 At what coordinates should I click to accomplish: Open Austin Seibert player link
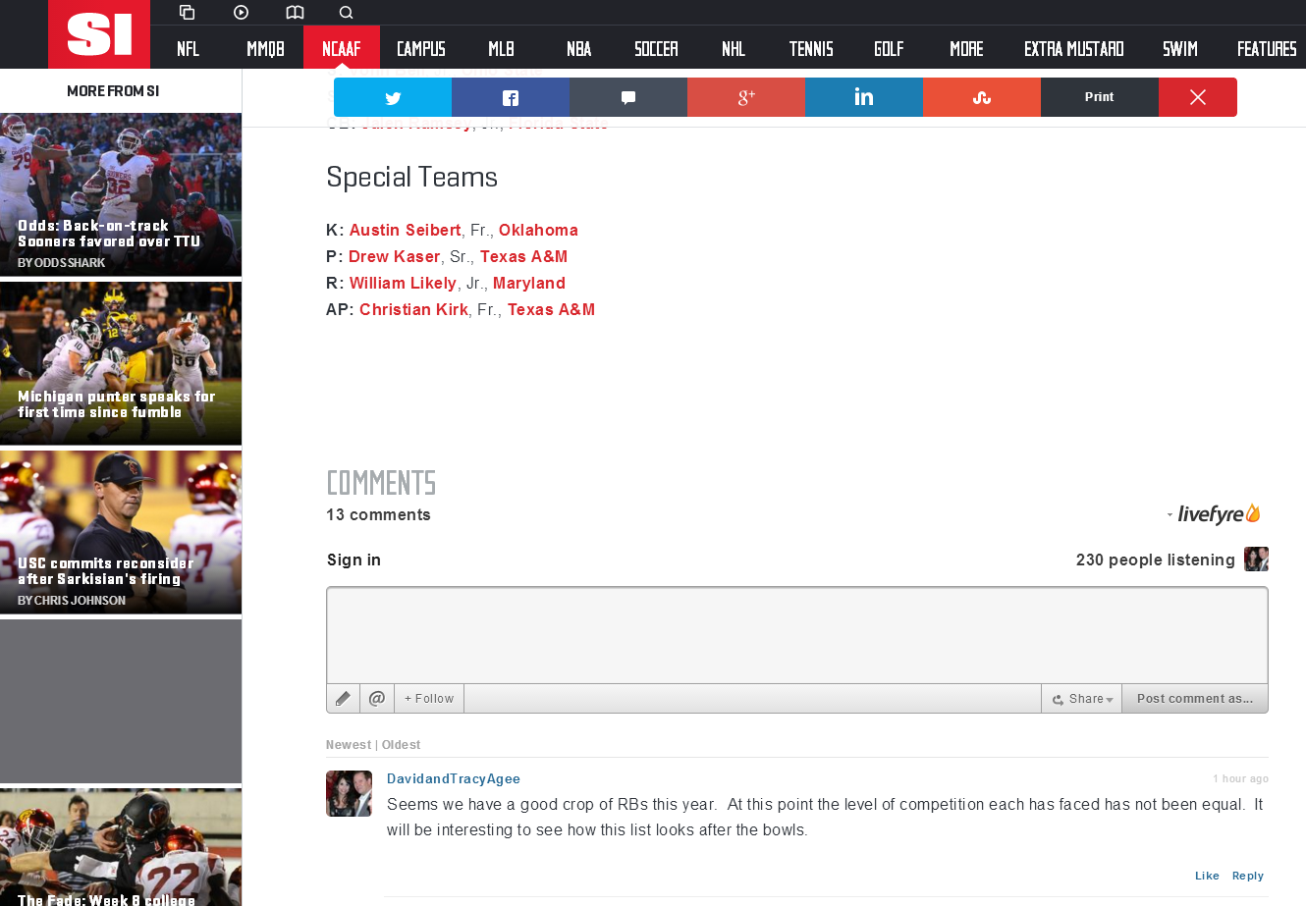406,230
